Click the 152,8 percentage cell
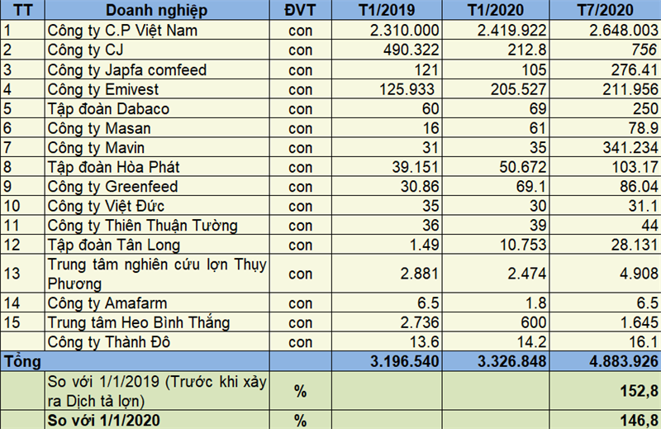 (x=606, y=391)
